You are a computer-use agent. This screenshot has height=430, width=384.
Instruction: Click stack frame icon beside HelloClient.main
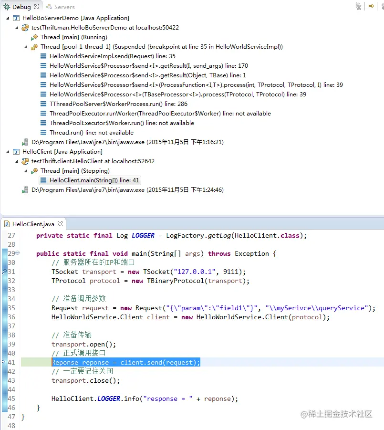click(x=43, y=180)
